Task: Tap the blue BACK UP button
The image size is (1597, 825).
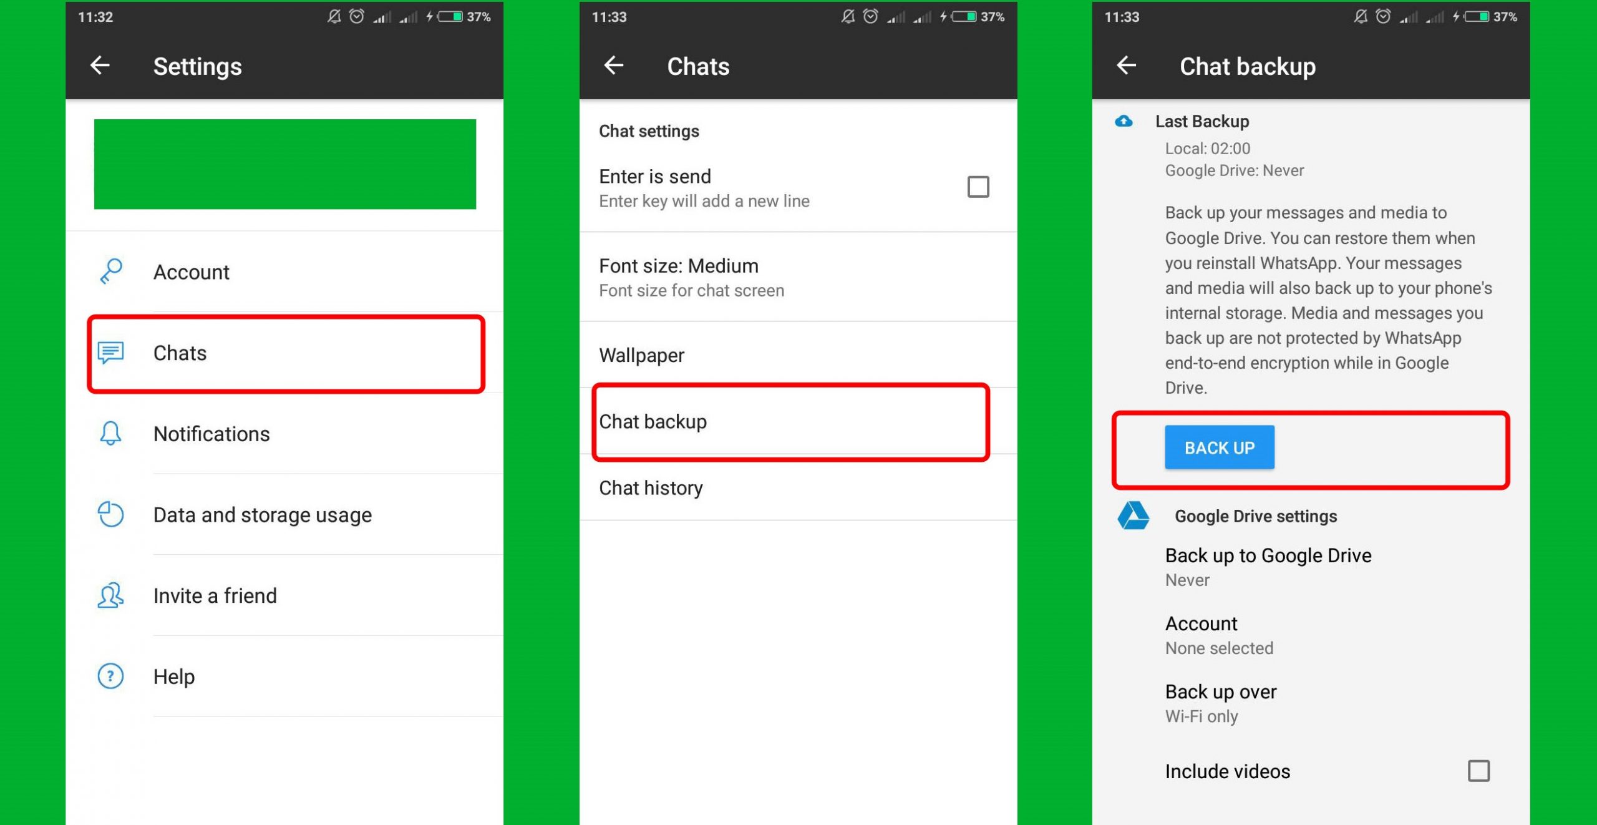Action: point(1219,447)
